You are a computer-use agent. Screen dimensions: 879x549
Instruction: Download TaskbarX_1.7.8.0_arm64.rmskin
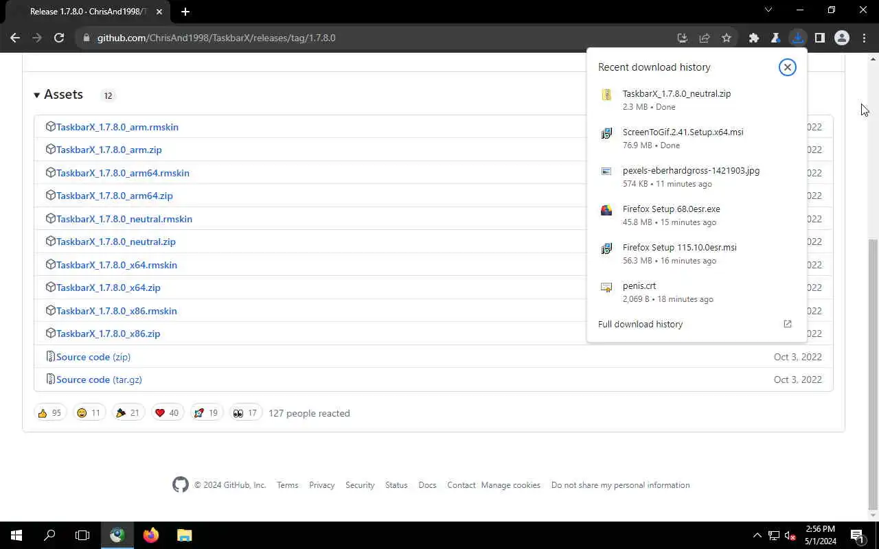123,173
